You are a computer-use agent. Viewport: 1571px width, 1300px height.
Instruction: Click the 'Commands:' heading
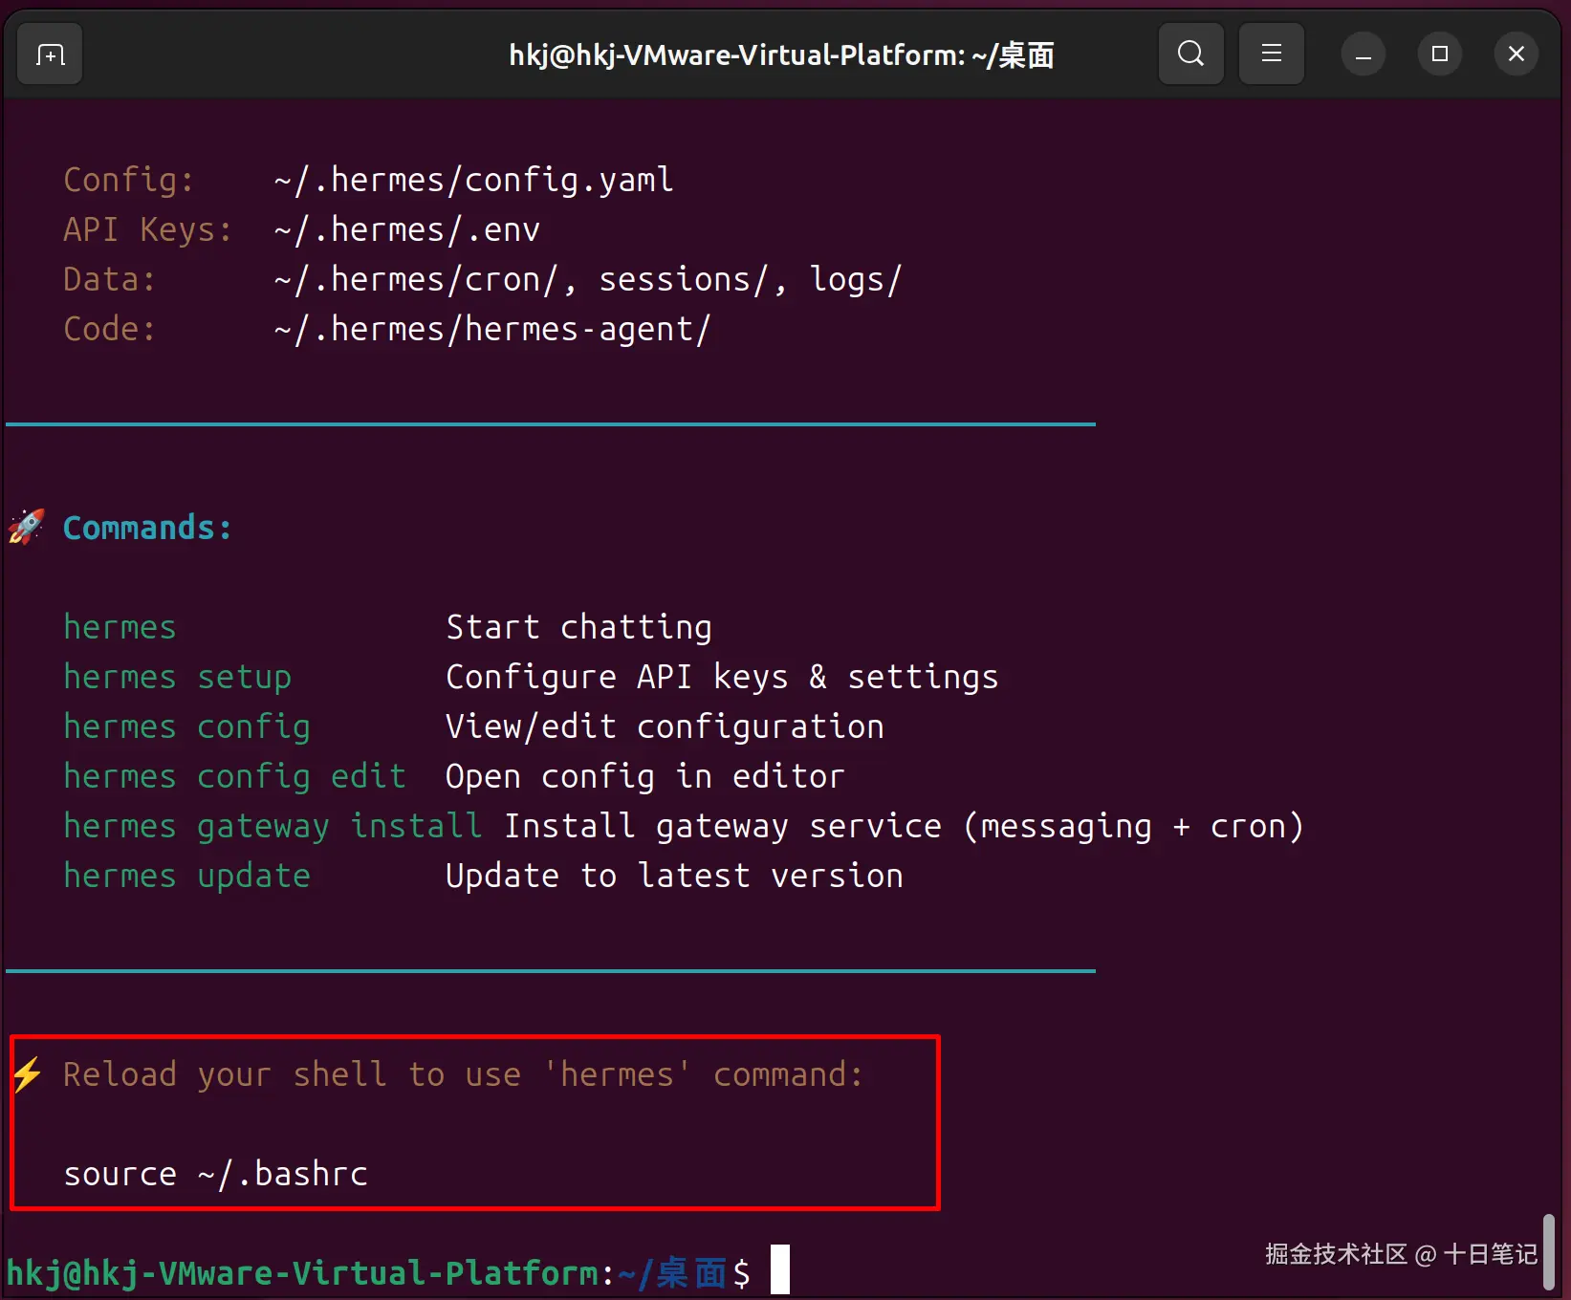point(147,528)
